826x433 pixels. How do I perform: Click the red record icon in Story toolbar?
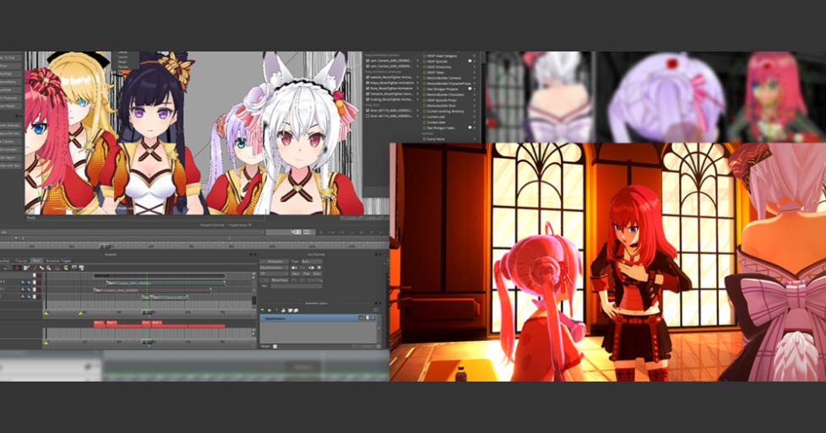pyautogui.click(x=57, y=268)
